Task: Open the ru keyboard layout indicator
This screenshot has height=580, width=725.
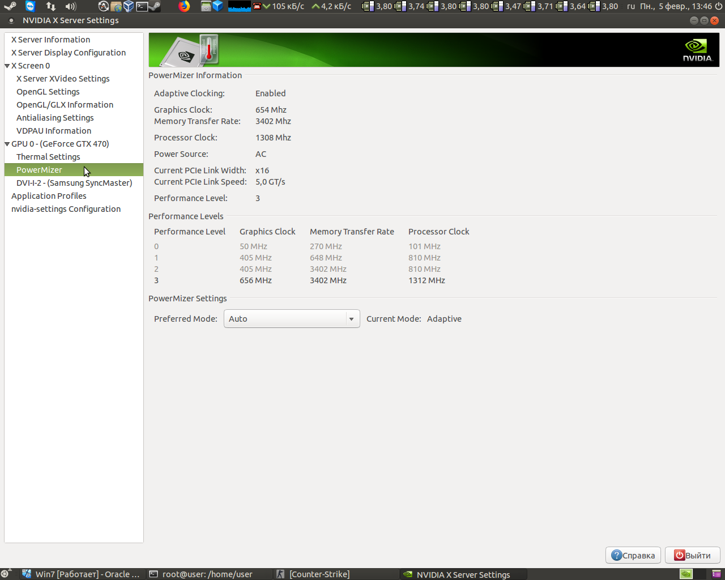Action: coord(631,6)
